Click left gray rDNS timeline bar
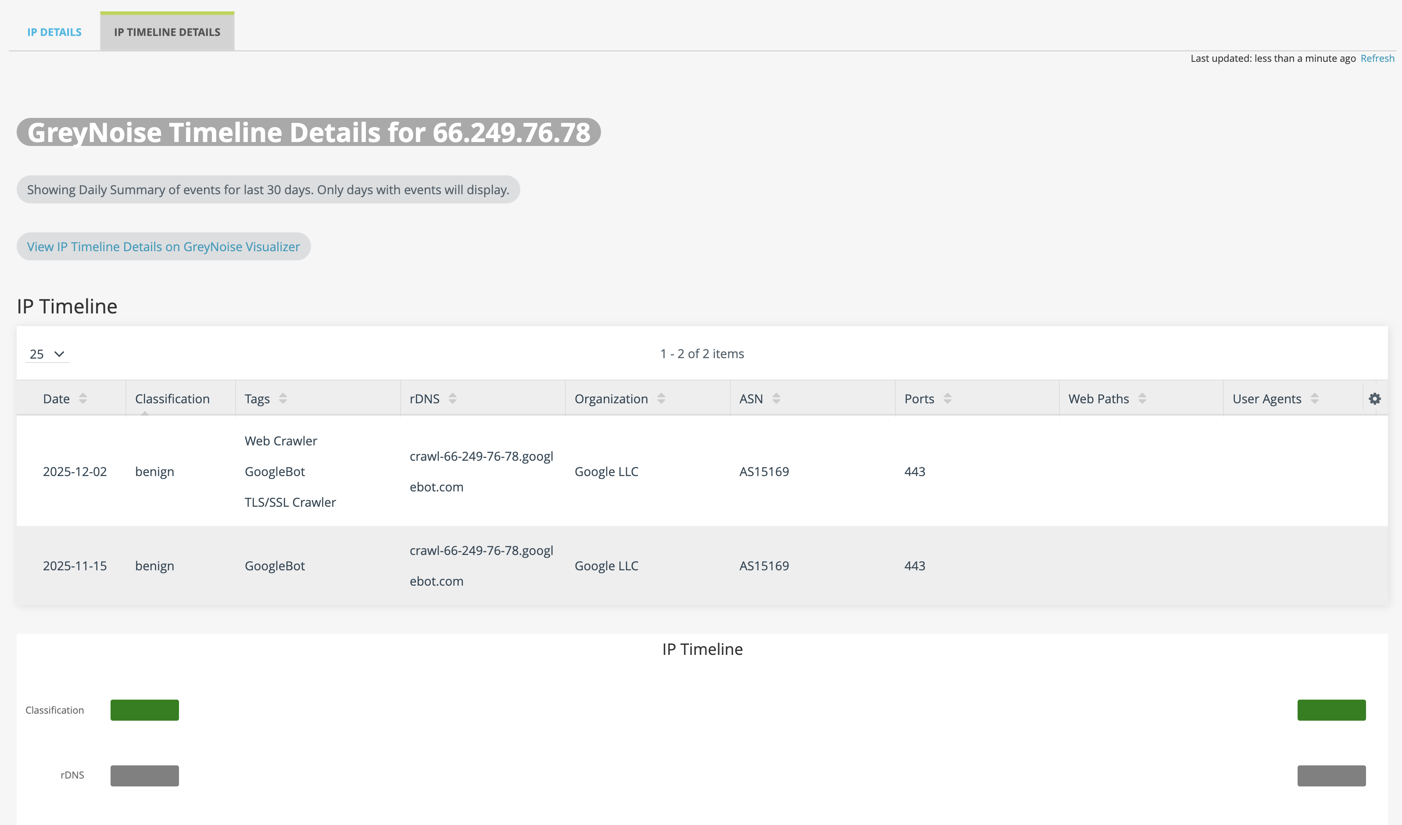This screenshot has height=825, width=1402. coord(145,775)
